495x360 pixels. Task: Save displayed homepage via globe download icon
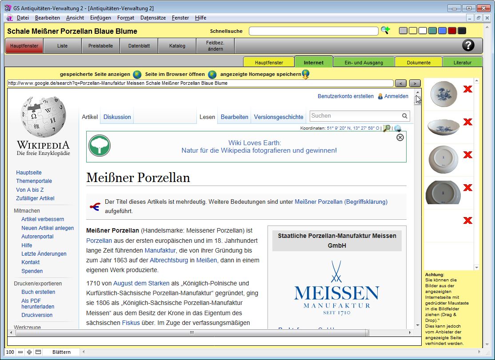click(305, 74)
